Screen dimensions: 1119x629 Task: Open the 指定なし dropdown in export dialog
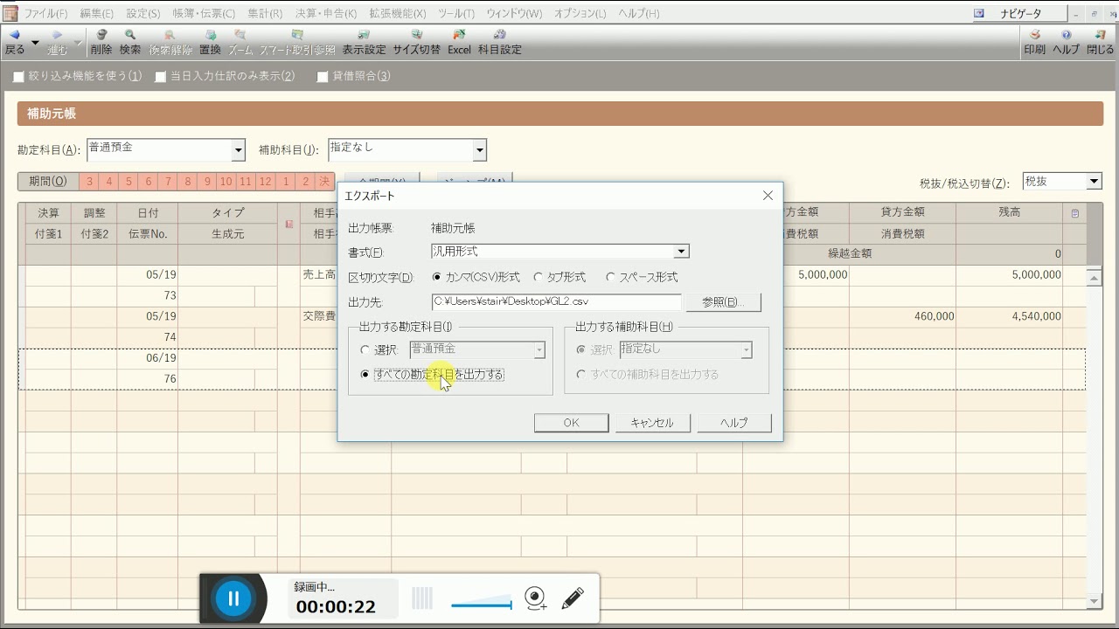(746, 349)
